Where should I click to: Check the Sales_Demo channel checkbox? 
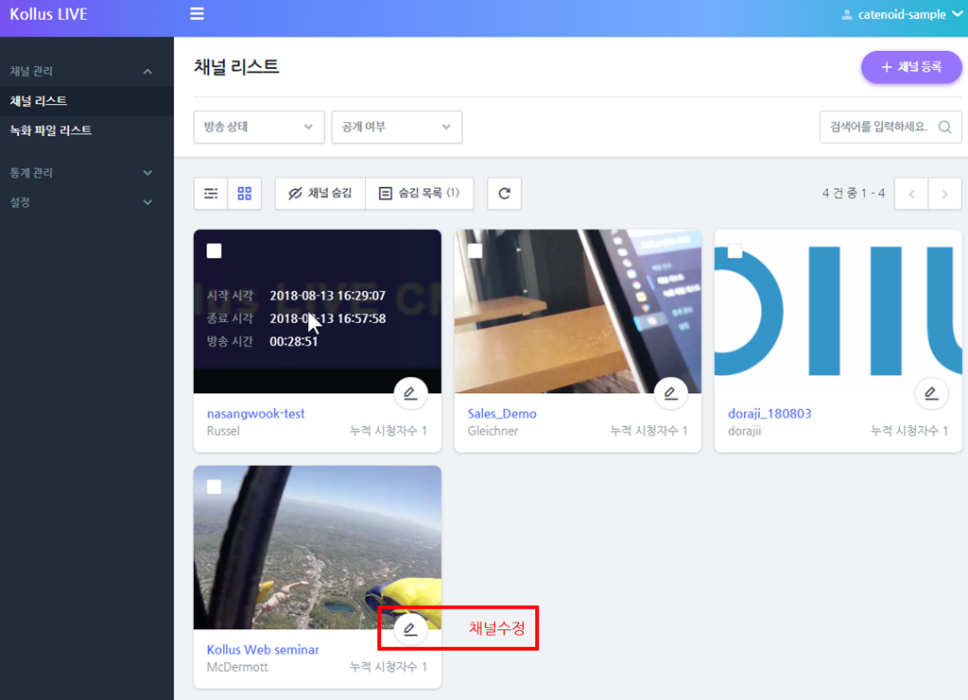click(475, 250)
